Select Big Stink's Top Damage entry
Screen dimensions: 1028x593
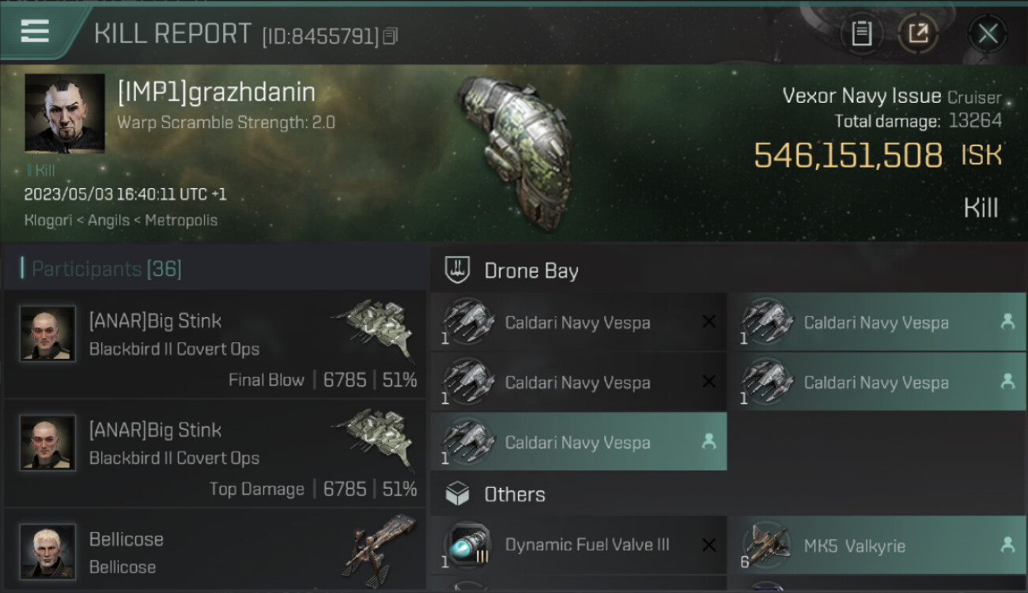coord(214,453)
